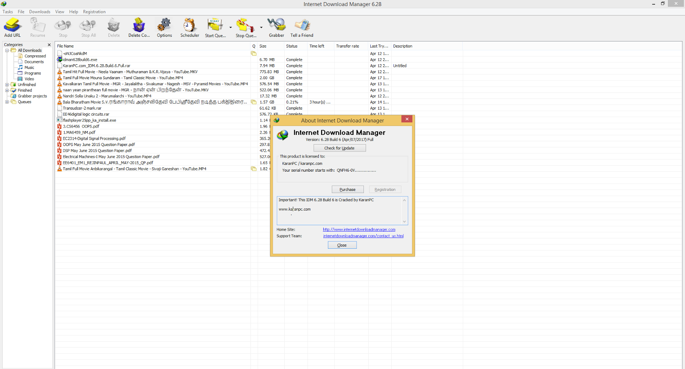Click the PDF icon of 1.MA6459_NM.pdf

(x=60, y=133)
